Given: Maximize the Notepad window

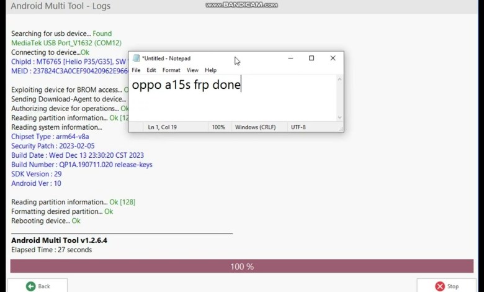Looking at the screenshot, I should [x=311, y=58].
